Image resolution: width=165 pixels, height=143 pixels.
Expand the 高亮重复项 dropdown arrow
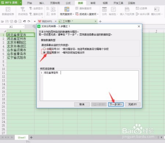pos(73,14)
